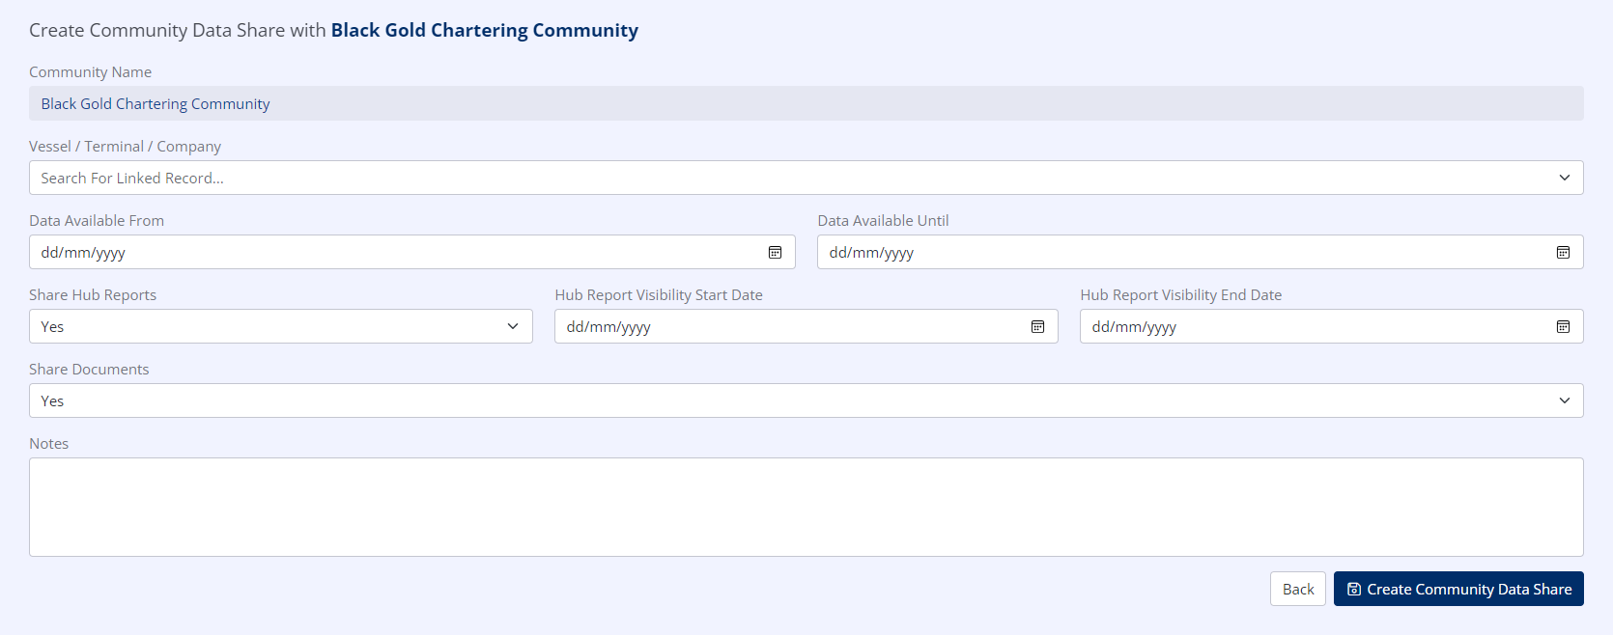Click chevron arrow in Share Hub Reports select
Screen dimensions: 1613x635
tap(513, 327)
